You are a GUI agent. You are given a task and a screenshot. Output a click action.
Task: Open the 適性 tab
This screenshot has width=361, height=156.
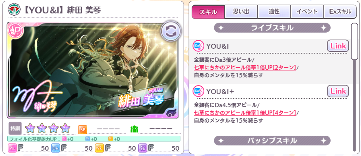(274, 11)
